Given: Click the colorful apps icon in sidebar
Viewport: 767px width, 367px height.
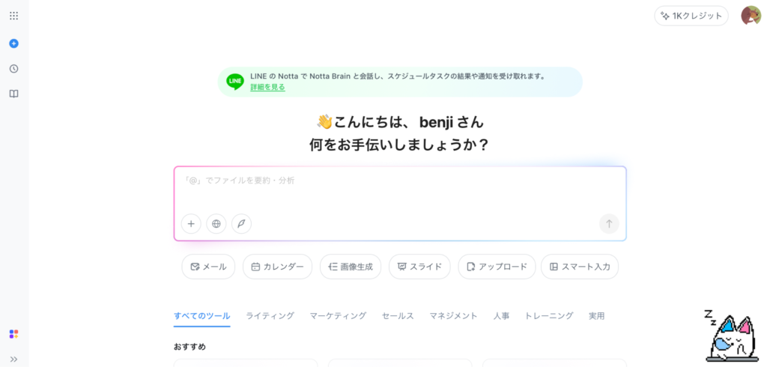Looking at the screenshot, I should (13, 334).
